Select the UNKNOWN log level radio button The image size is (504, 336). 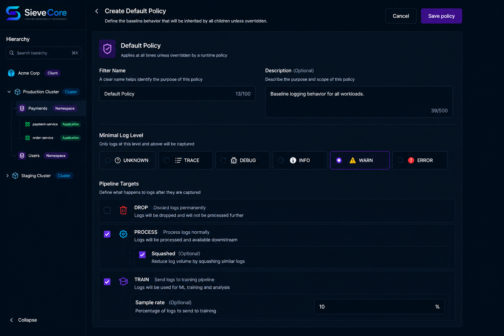click(x=108, y=160)
